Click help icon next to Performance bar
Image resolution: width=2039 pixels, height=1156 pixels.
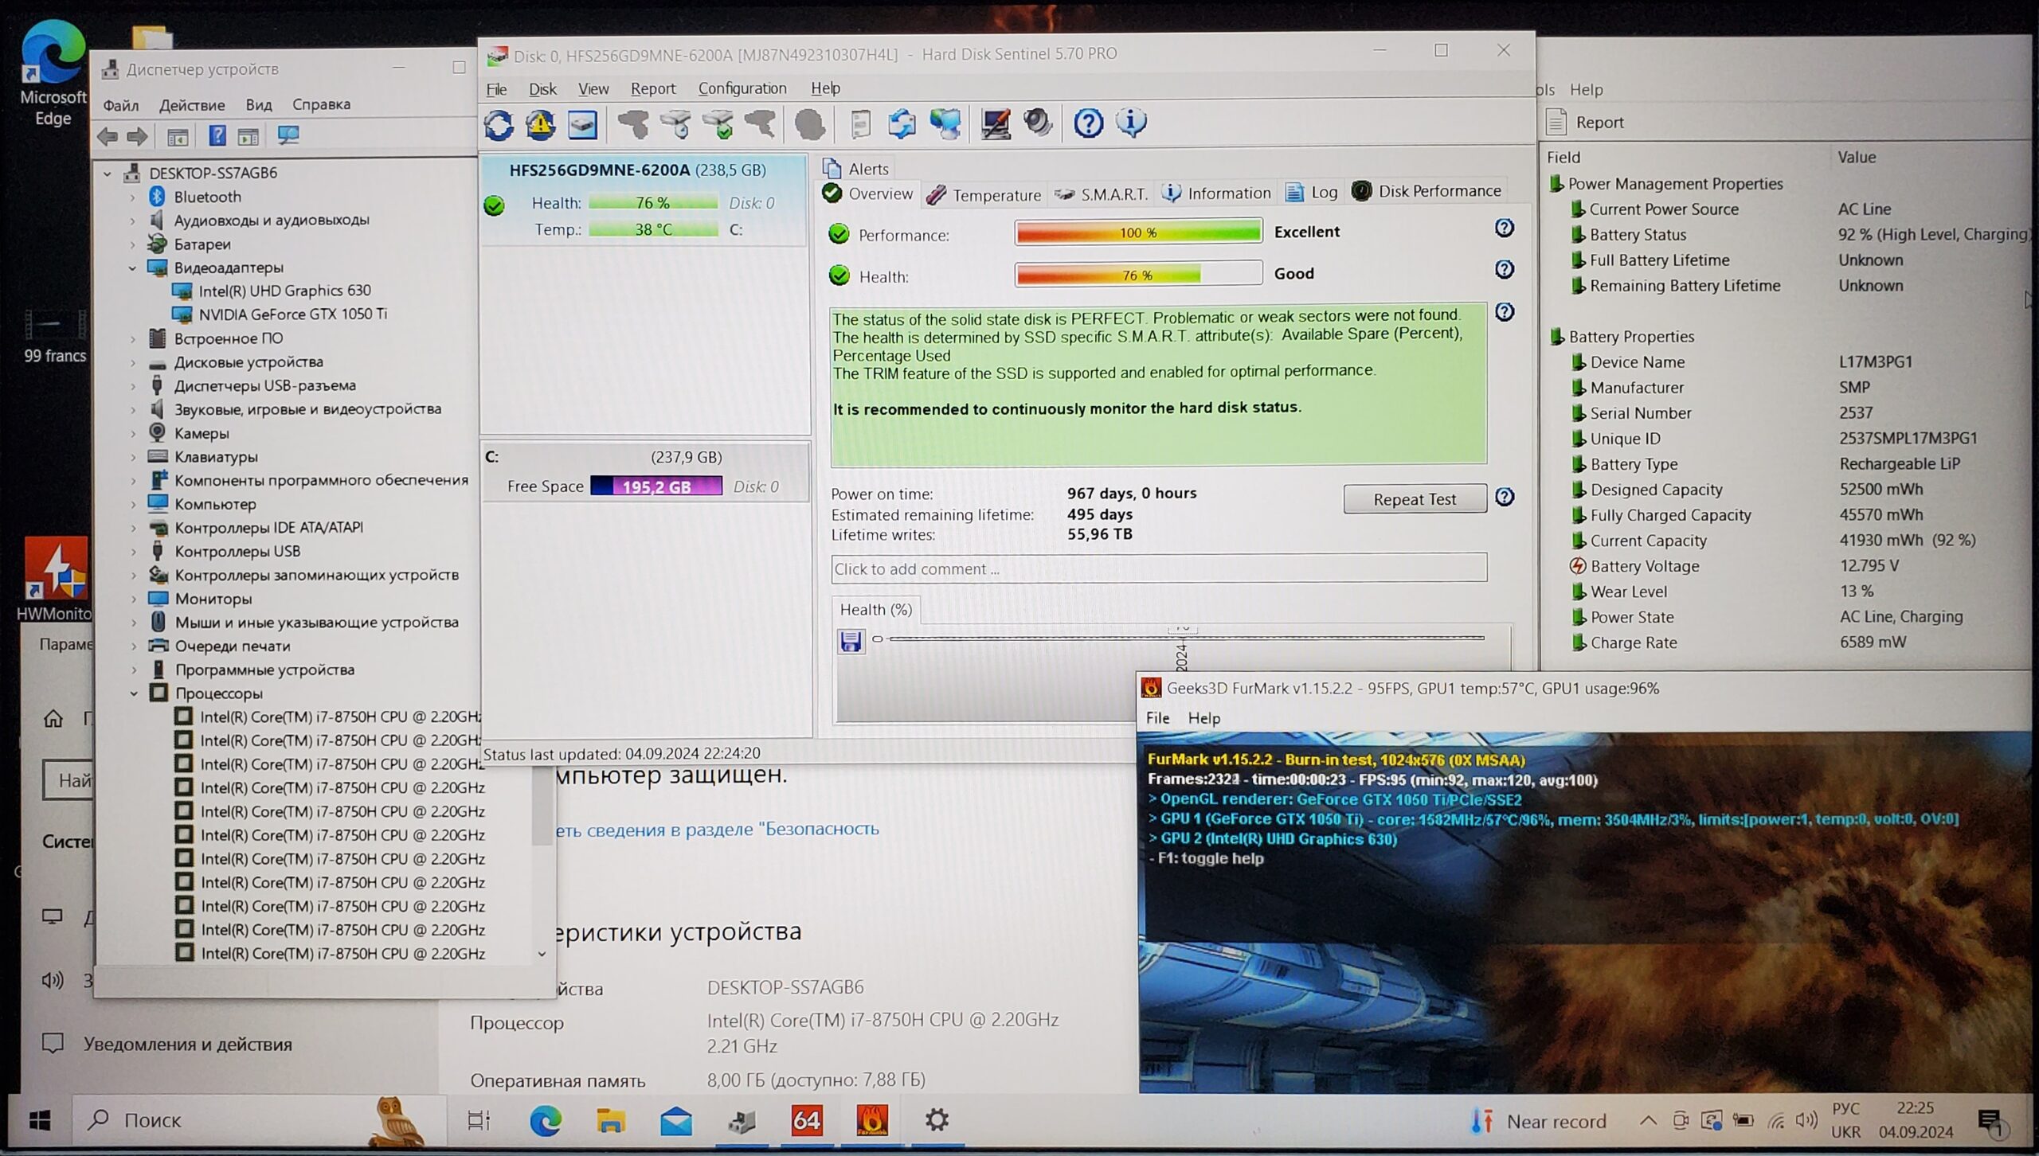coord(1504,228)
